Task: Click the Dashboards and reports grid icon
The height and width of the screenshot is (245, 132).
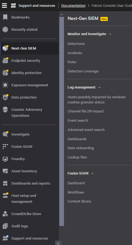Action: click(5, 183)
